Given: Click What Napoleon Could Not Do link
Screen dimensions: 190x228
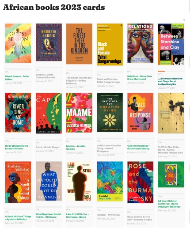Looking at the screenshot, I should click(48, 216).
